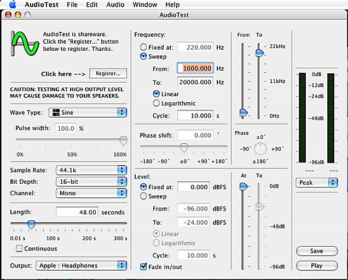The height and width of the screenshot is (280, 348).
Task: Click the Pulse width percentage field
Action: [66, 128]
